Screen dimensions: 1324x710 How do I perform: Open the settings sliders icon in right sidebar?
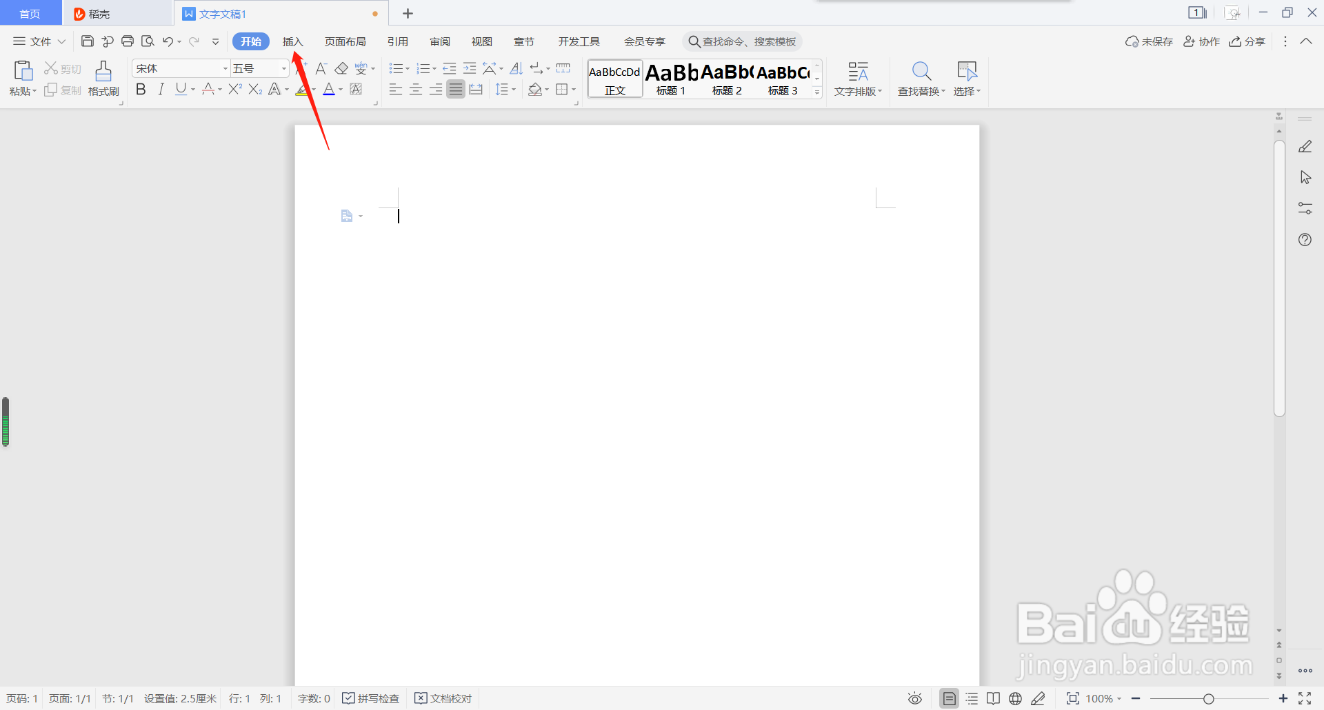tap(1305, 208)
